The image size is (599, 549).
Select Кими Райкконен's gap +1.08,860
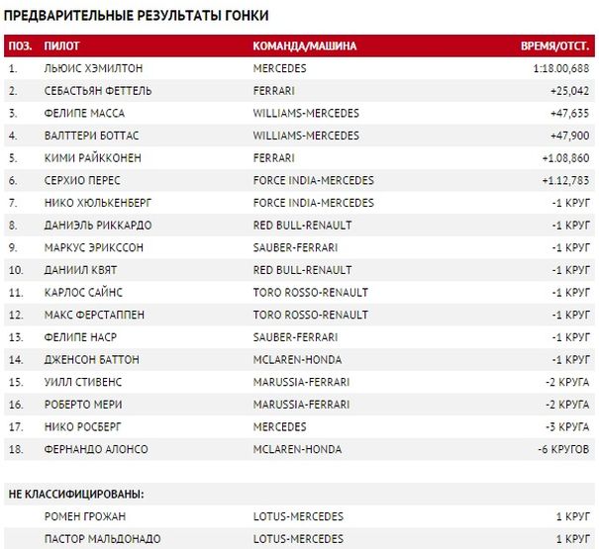(565, 157)
